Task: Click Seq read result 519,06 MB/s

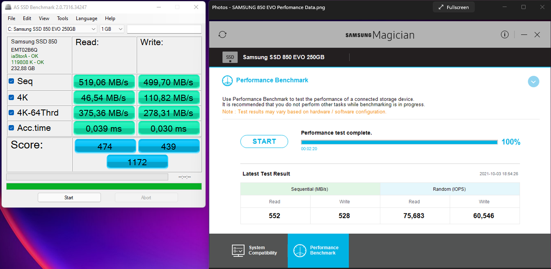Action: (104, 82)
